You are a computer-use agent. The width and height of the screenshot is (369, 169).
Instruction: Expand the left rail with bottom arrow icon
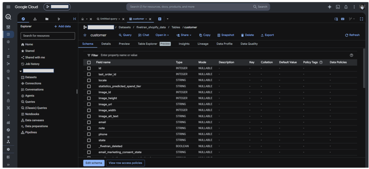point(8,165)
